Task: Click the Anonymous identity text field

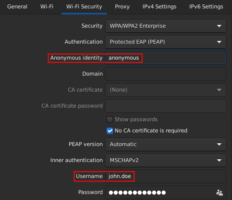Action: coord(166,58)
